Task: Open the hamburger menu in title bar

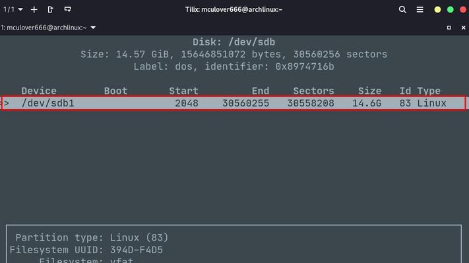Action: click(420, 10)
